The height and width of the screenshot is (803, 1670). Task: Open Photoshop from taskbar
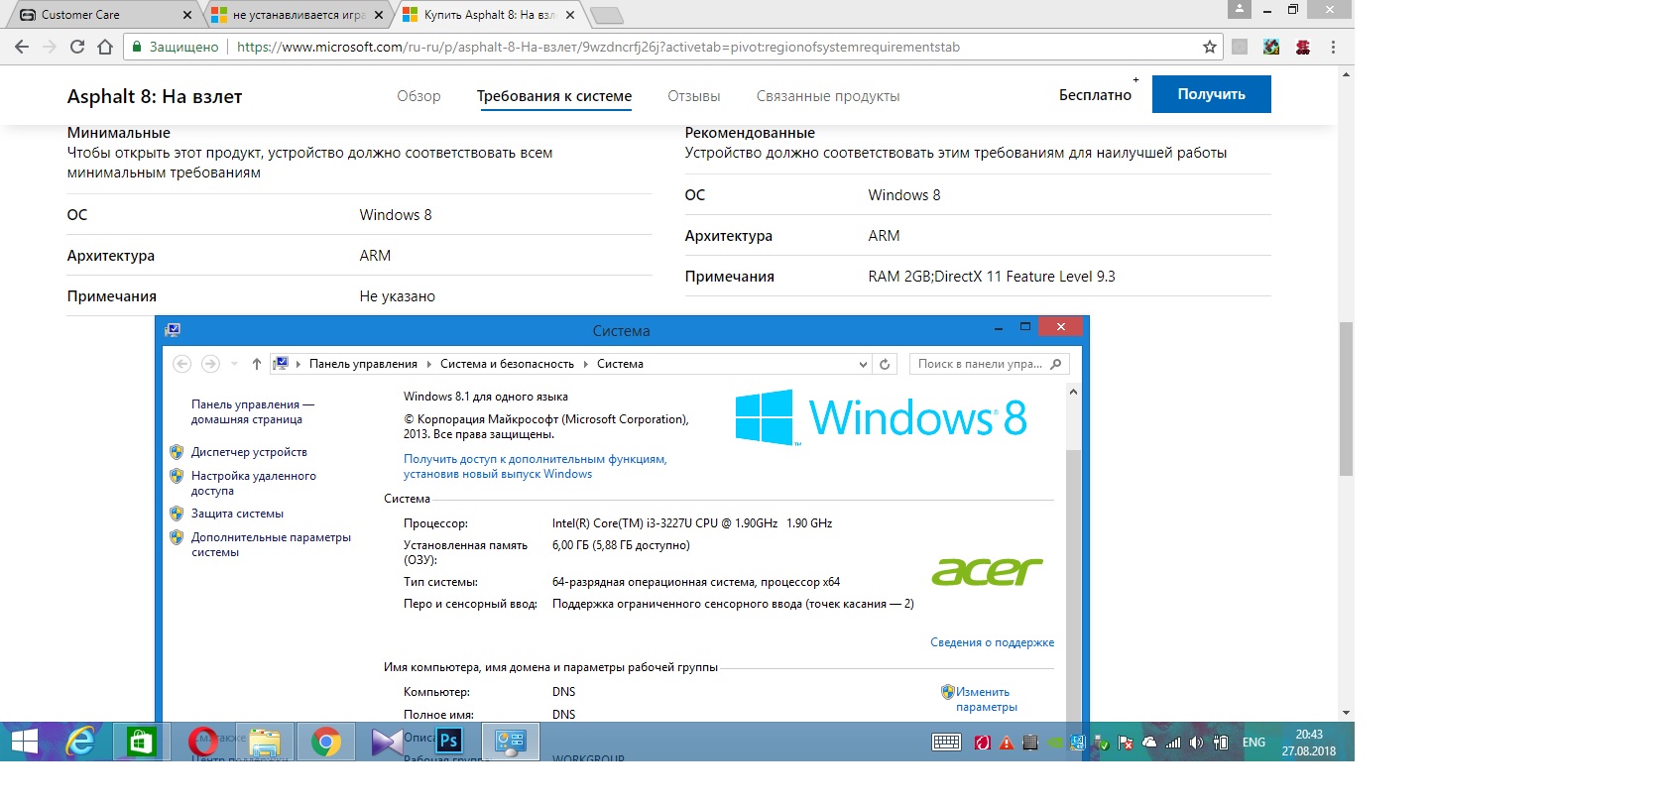[x=448, y=741]
